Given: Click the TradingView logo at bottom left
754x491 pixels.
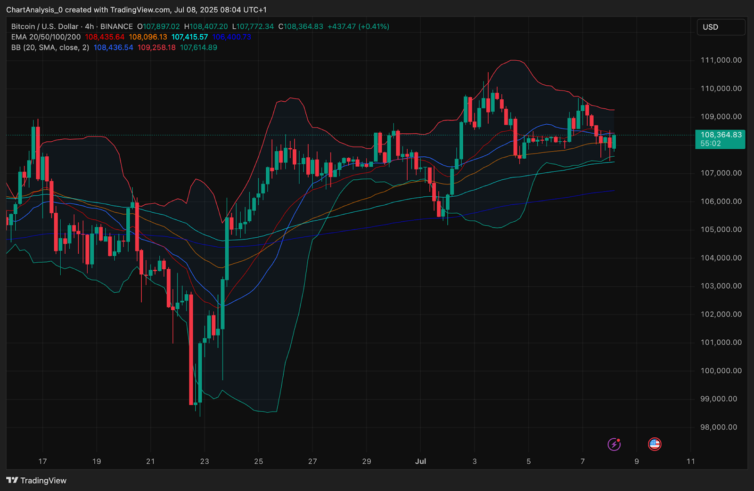Looking at the screenshot, I should 36,480.
